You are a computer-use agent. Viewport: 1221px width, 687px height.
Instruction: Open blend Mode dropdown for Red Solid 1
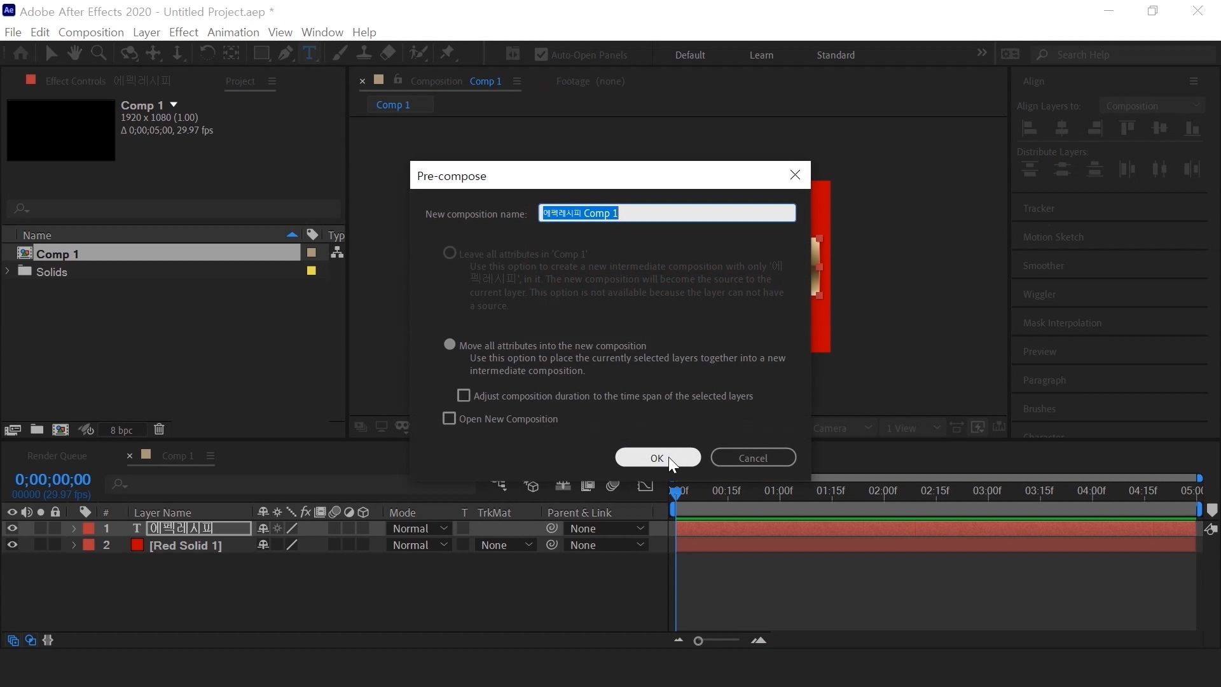(x=420, y=545)
